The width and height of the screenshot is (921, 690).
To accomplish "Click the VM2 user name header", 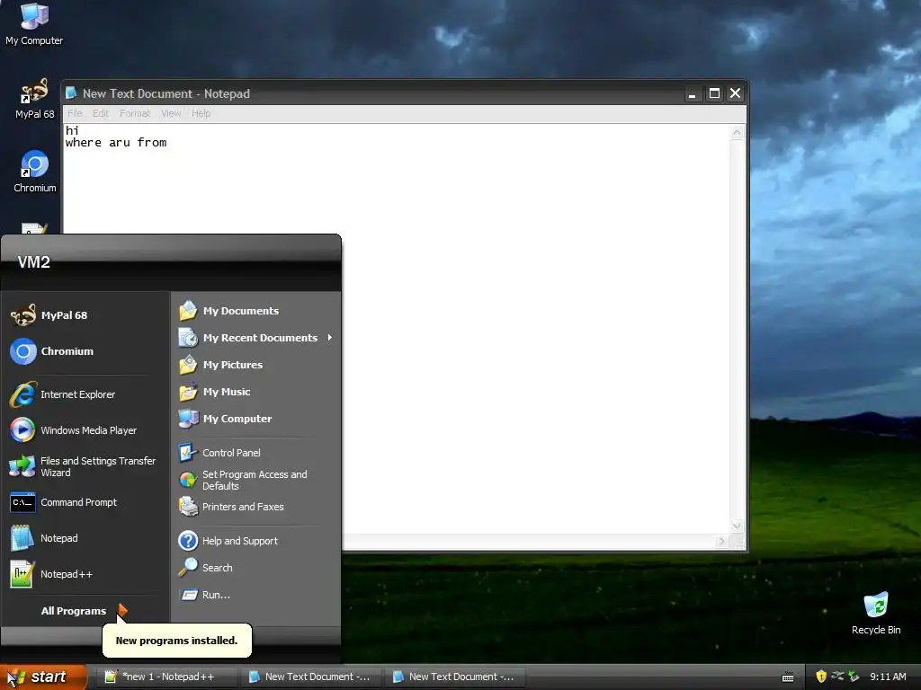I will [33, 262].
